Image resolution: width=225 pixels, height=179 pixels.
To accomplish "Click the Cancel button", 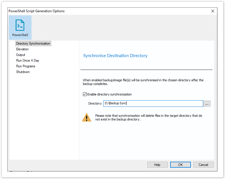I will click(203, 165).
